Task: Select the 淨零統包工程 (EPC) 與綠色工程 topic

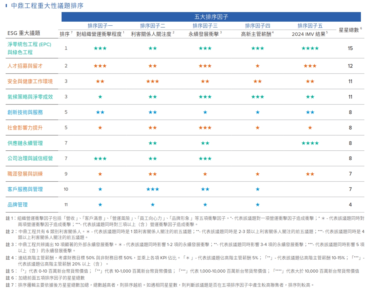Action: coord(29,48)
